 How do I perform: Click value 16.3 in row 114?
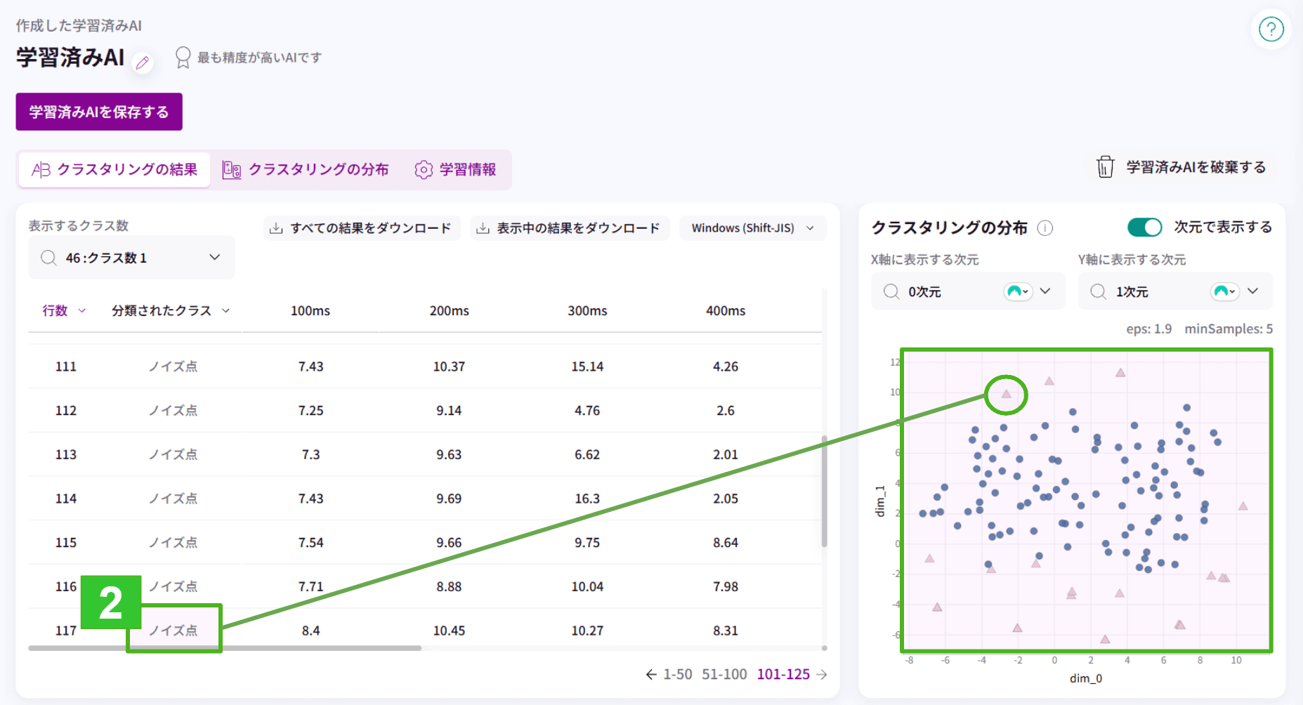click(587, 499)
